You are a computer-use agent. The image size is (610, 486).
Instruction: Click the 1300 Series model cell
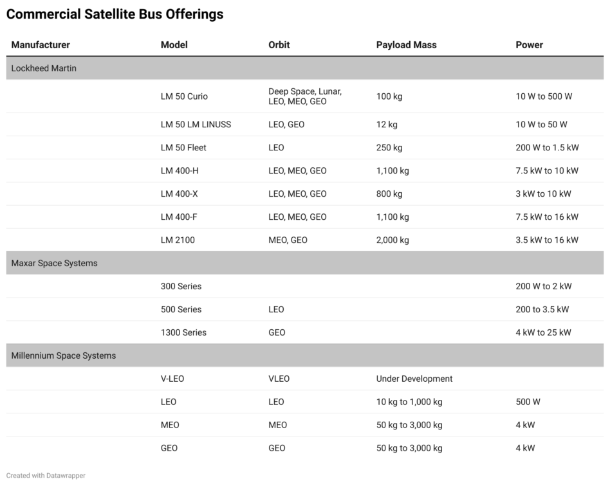(x=183, y=333)
